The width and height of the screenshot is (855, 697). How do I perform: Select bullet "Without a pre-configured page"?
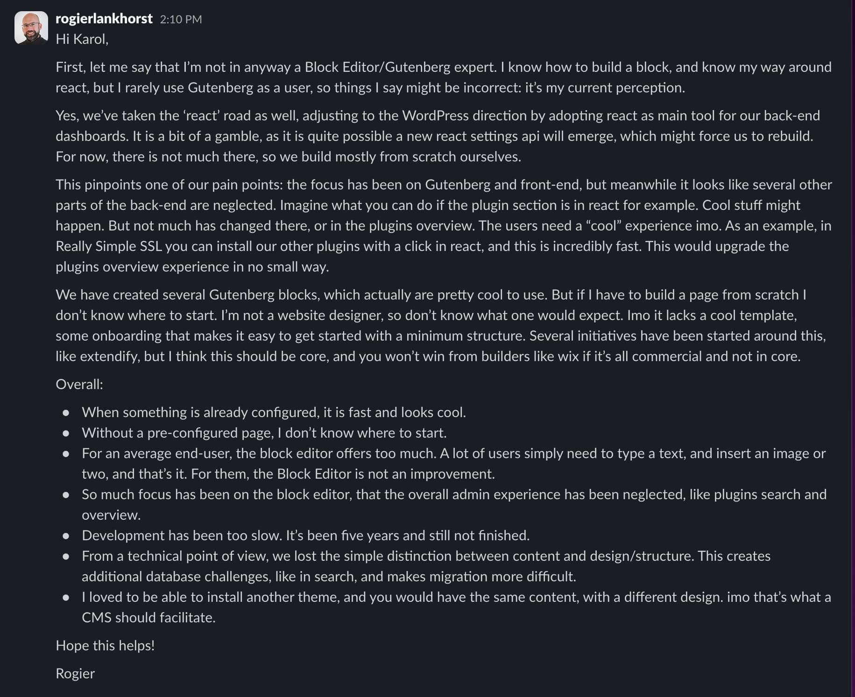tap(264, 433)
